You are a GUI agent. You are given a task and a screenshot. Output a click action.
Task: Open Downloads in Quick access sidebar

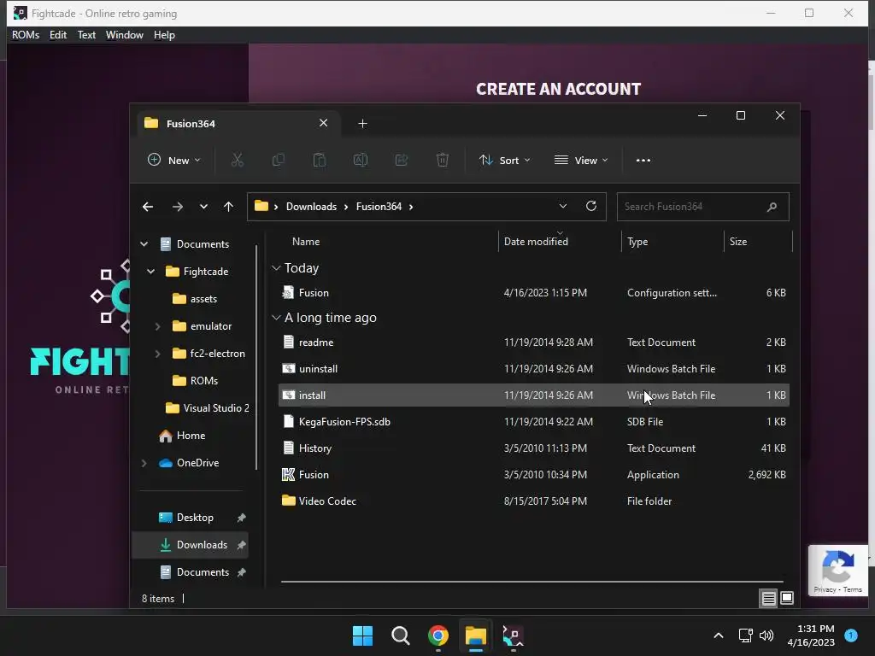(x=191, y=545)
